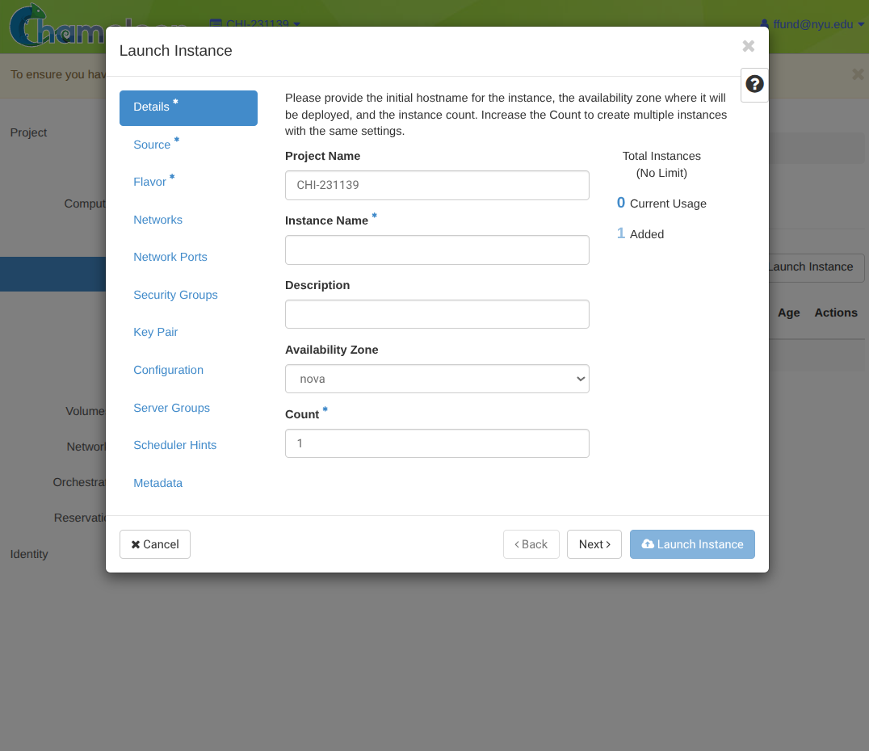Open the Key Pair step
869x751 pixels.
pos(156,332)
